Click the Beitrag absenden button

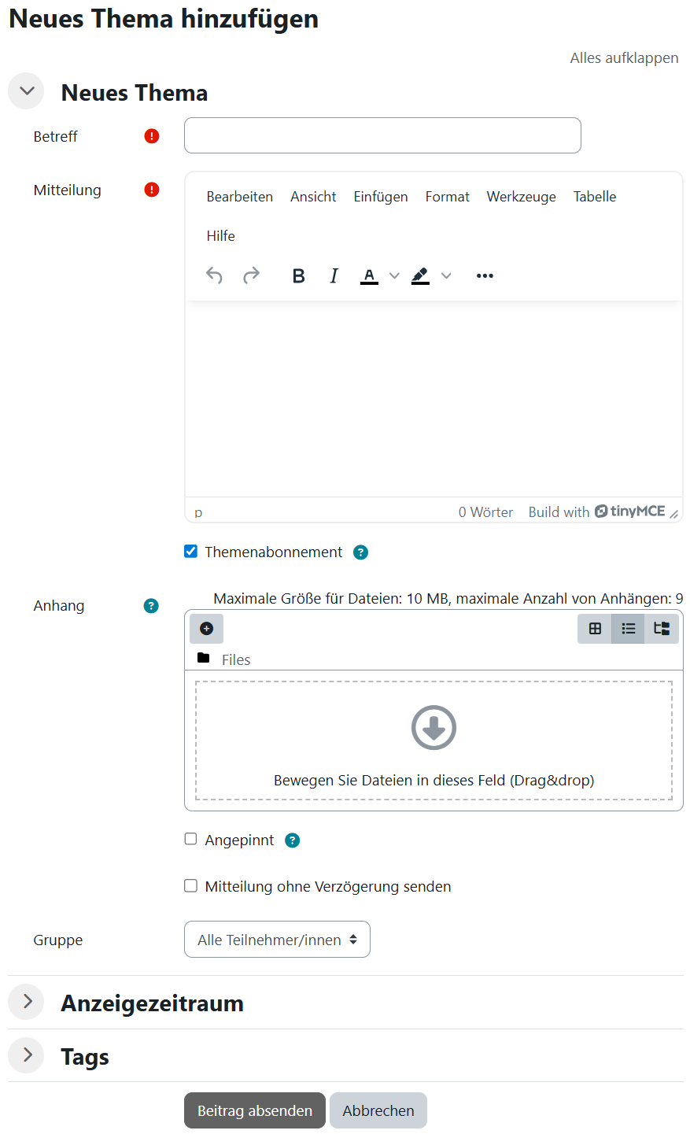(254, 1110)
